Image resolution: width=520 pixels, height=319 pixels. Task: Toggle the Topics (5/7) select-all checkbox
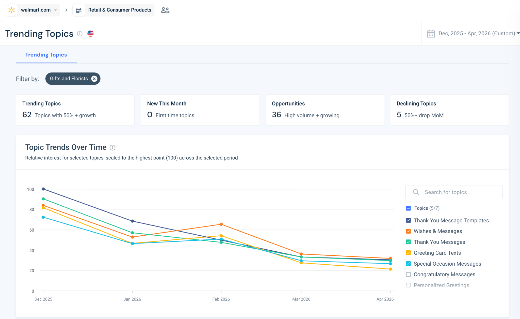408,208
